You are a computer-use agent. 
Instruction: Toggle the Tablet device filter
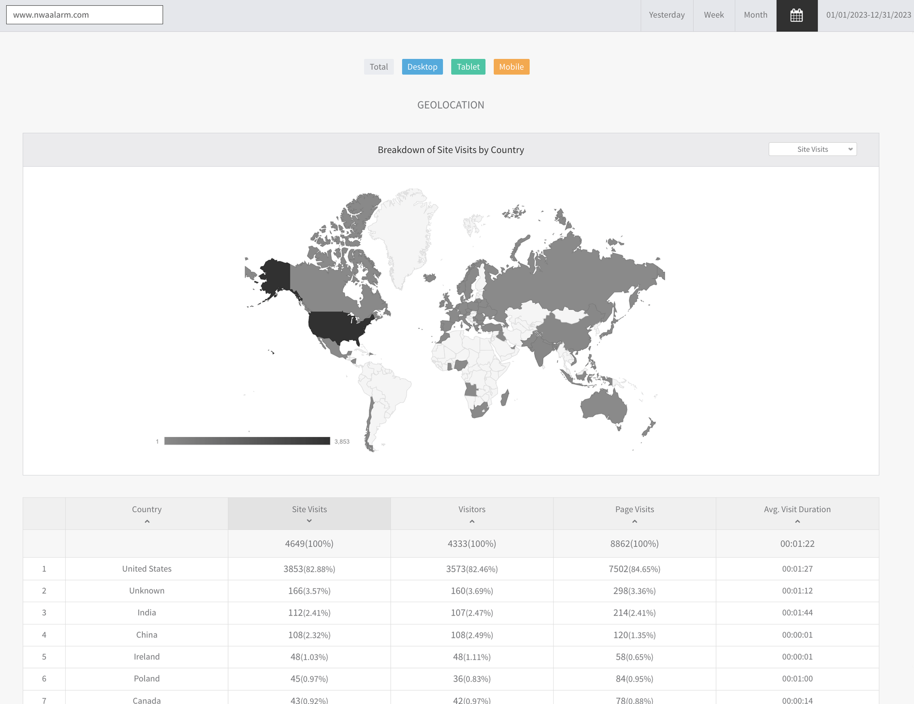[x=468, y=67]
